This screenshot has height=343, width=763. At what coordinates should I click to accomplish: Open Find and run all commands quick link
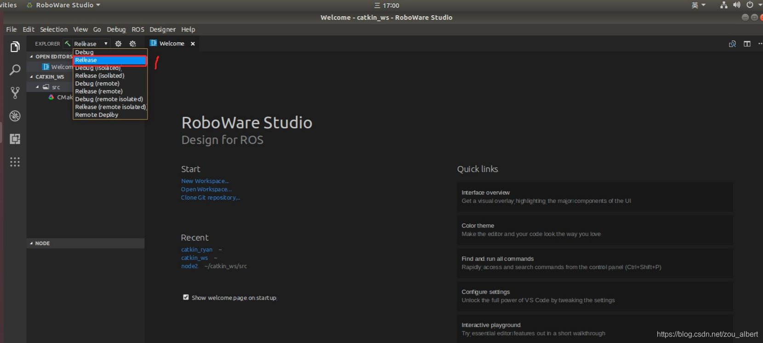pos(595,263)
